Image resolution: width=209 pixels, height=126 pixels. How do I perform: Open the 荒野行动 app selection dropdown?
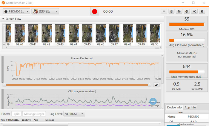coord(45,11)
